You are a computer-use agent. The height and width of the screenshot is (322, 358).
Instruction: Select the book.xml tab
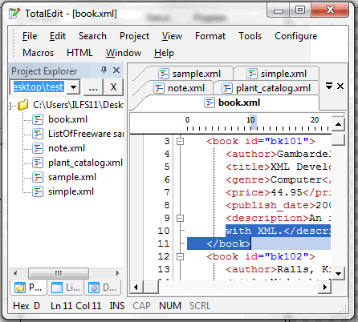232,103
